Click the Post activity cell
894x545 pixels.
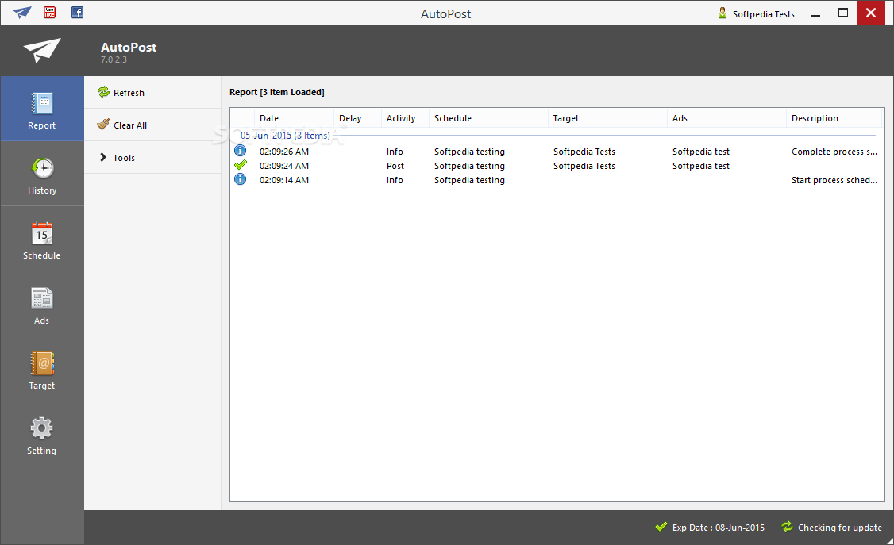[395, 166]
